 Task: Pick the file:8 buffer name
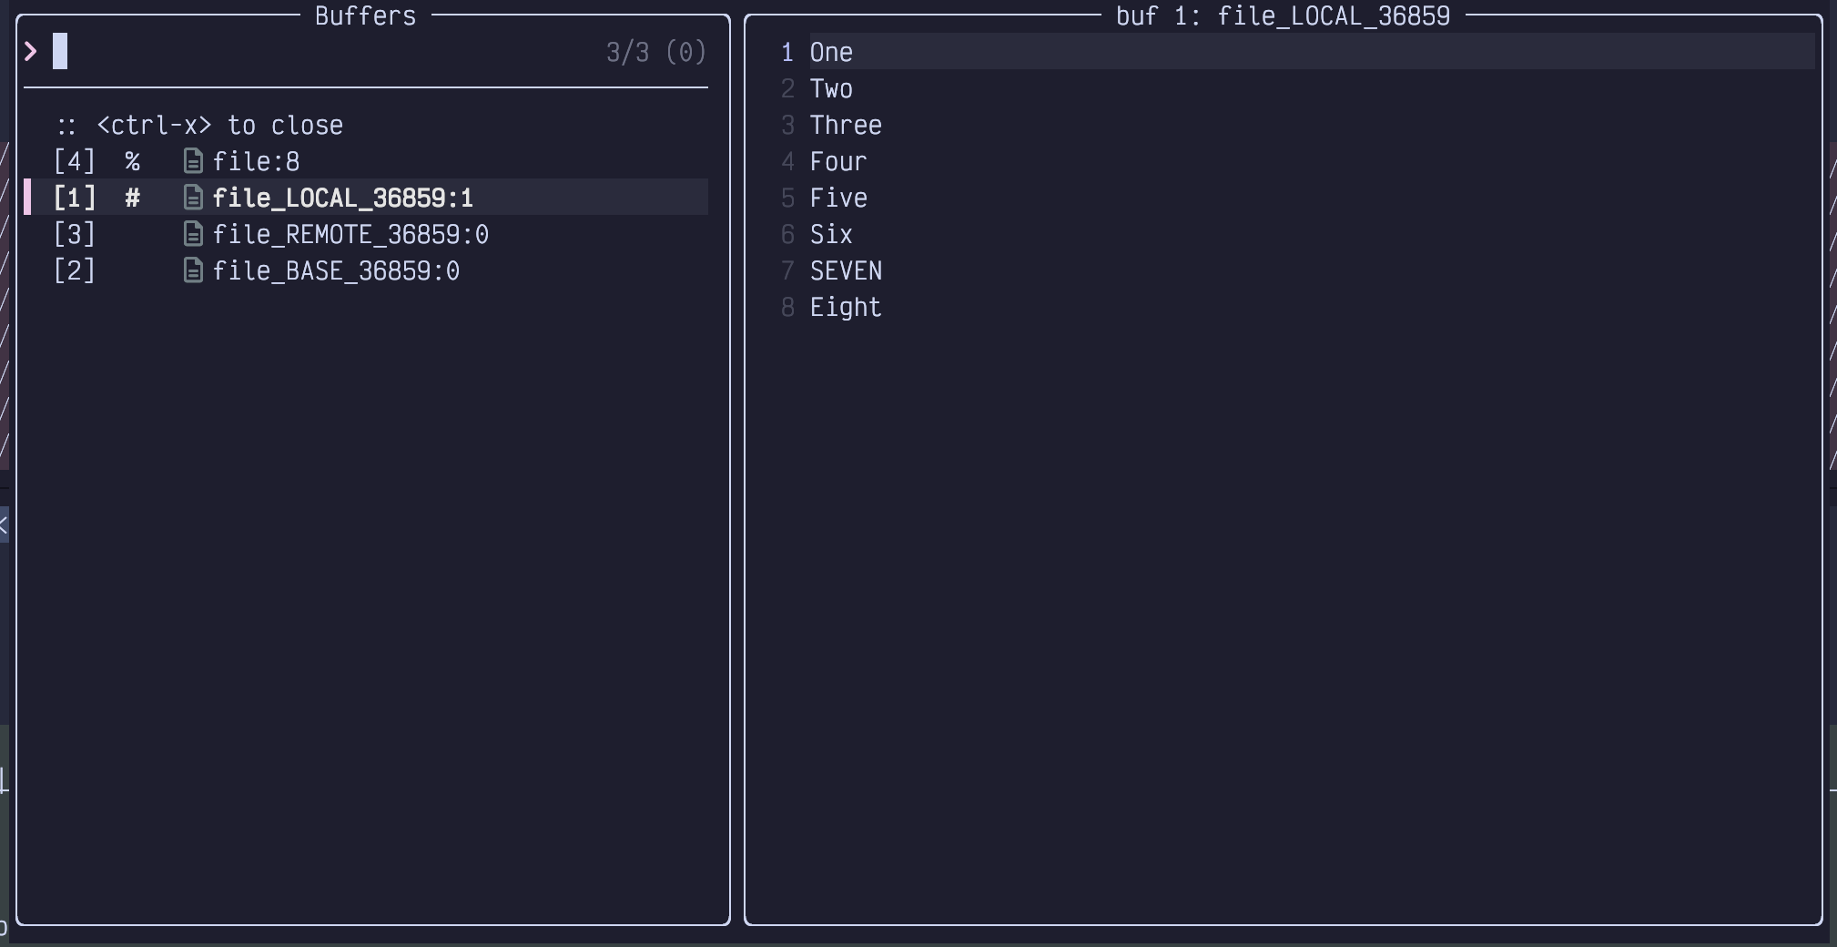pyautogui.click(x=256, y=162)
